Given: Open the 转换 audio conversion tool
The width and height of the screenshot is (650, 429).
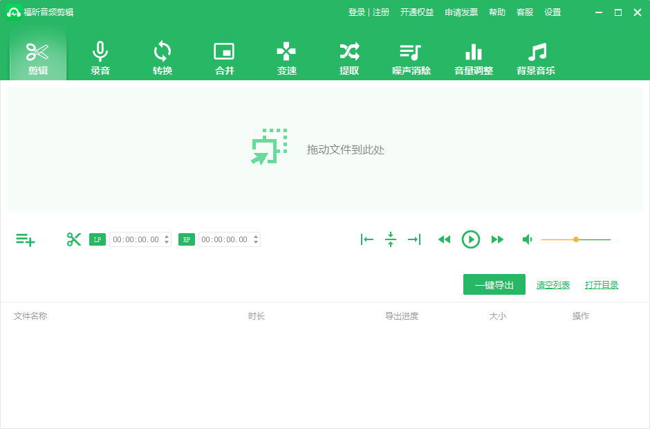Looking at the screenshot, I should pyautogui.click(x=162, y=57).
